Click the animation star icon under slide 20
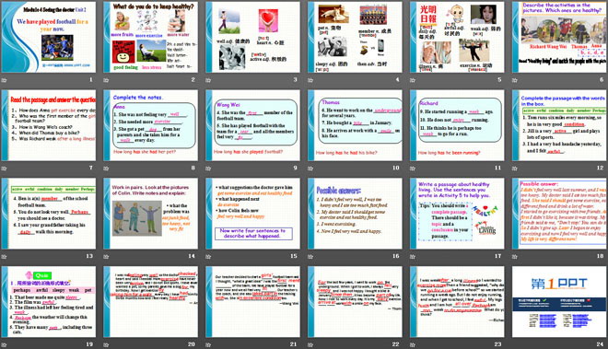The height and width of the screenshot is (349, 608). (106, 344)
